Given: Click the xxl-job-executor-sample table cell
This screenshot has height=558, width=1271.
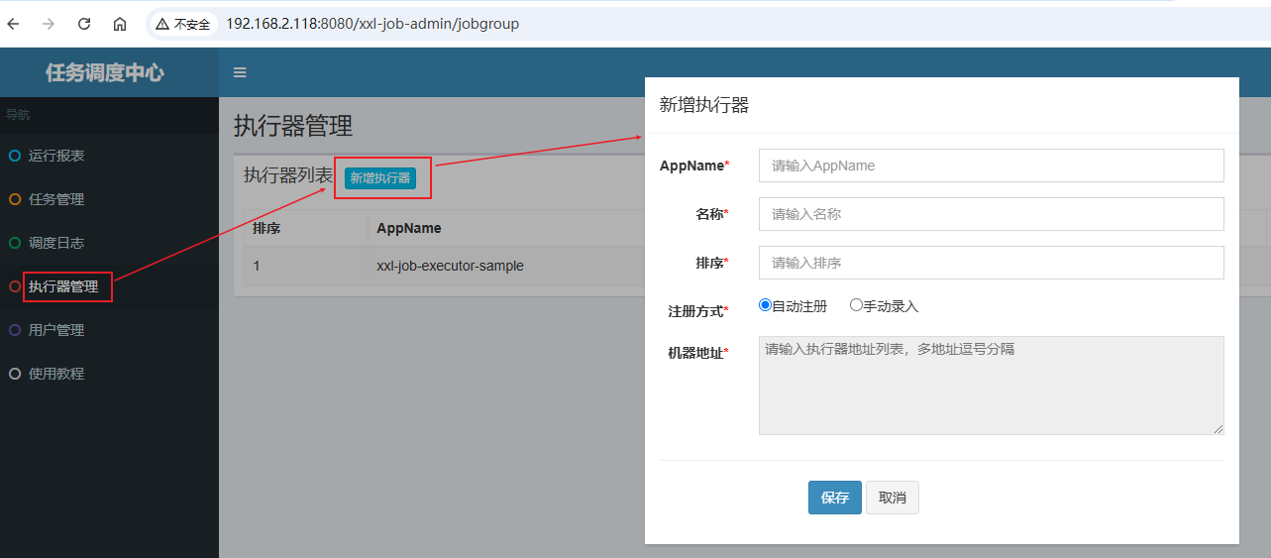Looking at the screenshot, I should click(450, 266).
